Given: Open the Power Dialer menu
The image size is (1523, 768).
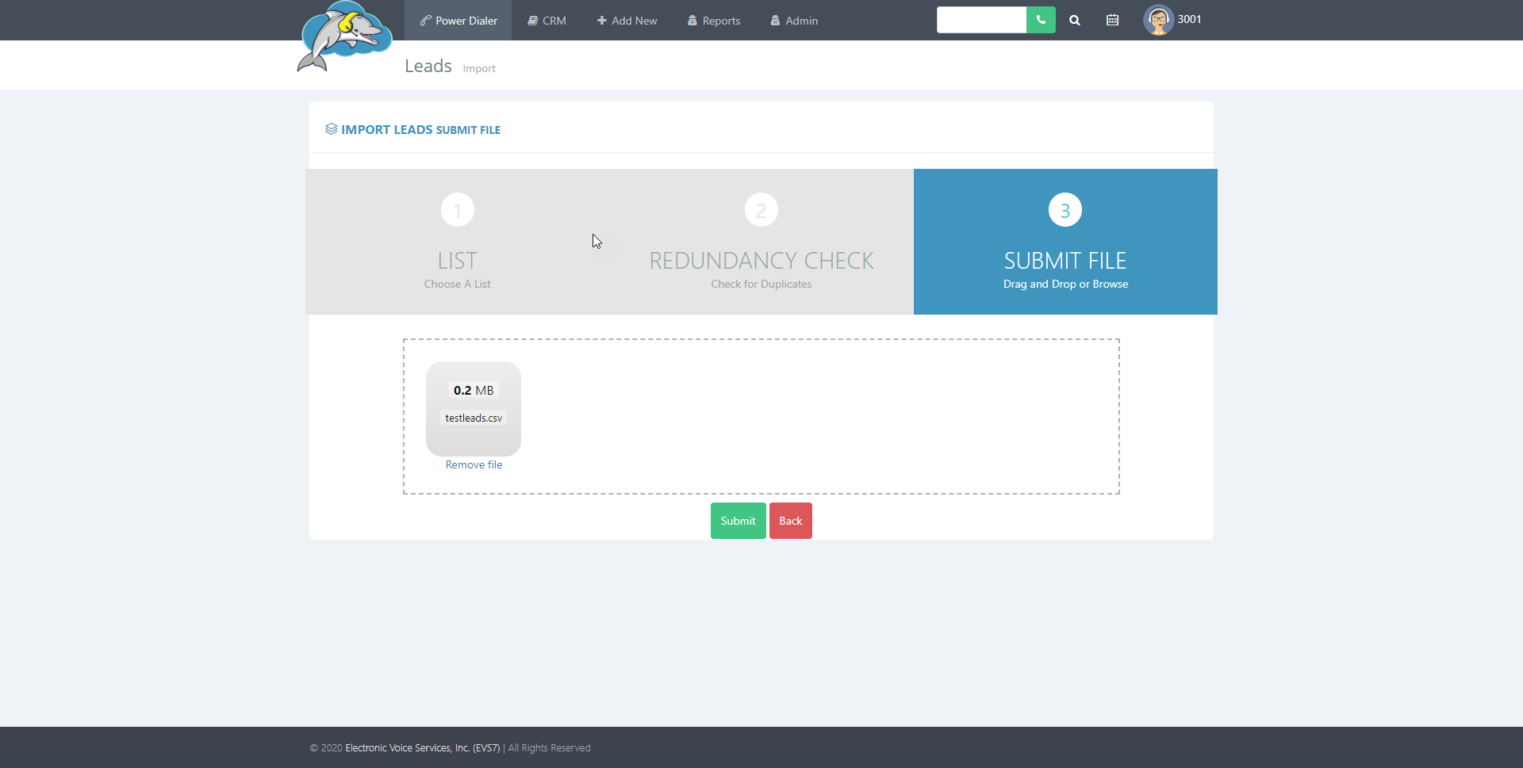Looking at the screenshot, I should [458, 21].
